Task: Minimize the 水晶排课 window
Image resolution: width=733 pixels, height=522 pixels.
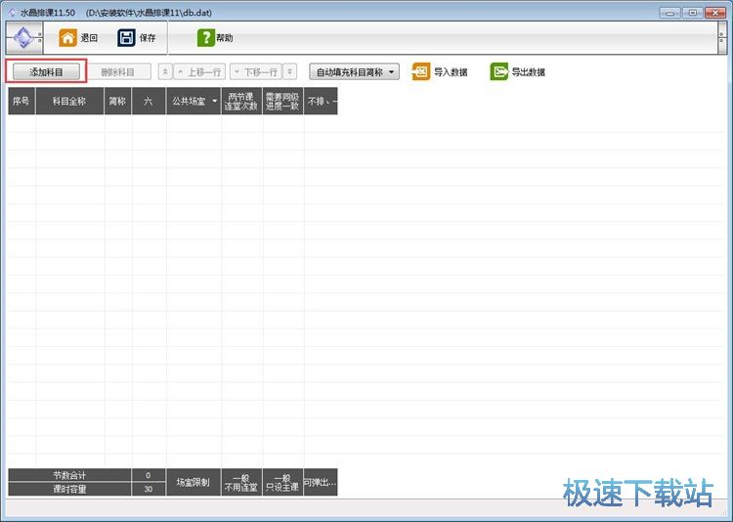Action: (669, 13)
